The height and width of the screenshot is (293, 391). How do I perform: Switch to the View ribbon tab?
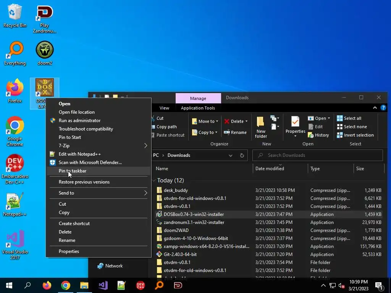[x=164, y=108]
